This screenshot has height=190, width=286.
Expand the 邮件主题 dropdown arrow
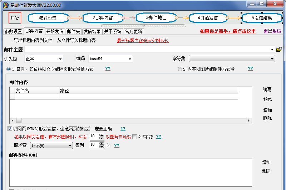point(272,50)
